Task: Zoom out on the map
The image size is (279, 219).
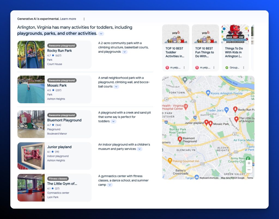Action: [x=249, y=170]
